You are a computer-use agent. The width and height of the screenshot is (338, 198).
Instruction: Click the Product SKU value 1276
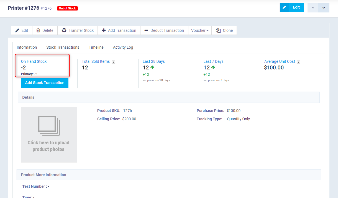[127, 111]
